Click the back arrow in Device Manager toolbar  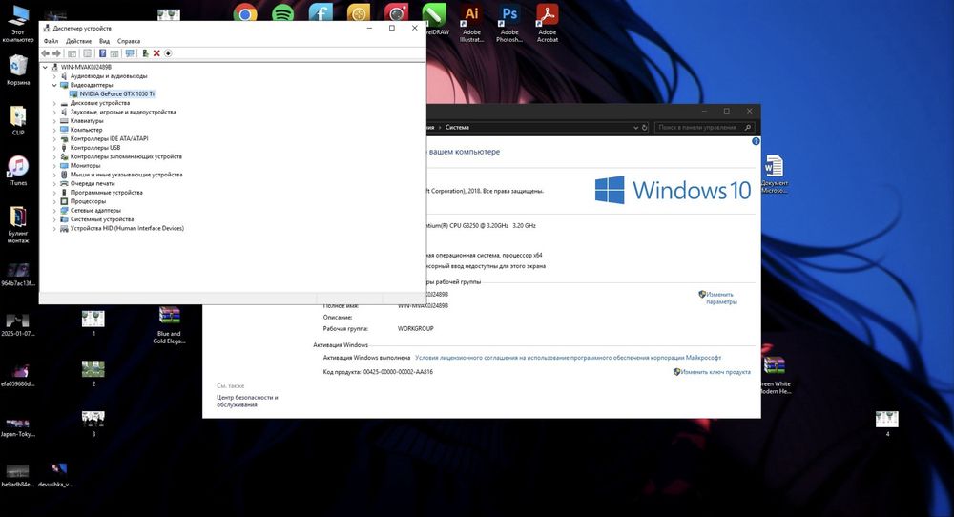click(x=46, y=53)
